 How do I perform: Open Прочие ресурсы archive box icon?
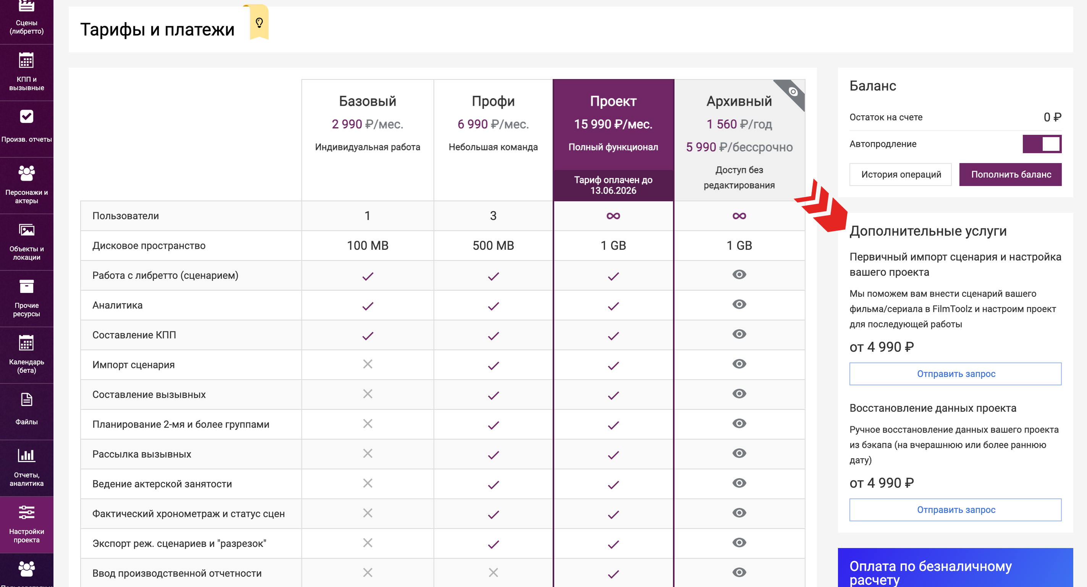click(x=27, y=287)
